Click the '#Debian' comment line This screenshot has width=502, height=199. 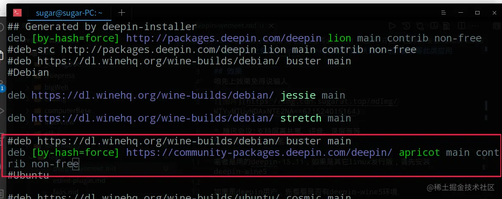28,72
